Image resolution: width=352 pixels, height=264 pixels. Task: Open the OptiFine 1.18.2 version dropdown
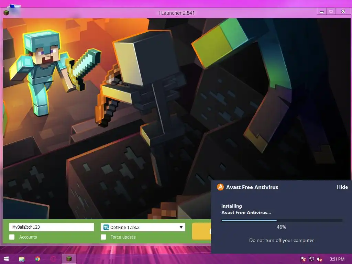[x=143, y=227]
